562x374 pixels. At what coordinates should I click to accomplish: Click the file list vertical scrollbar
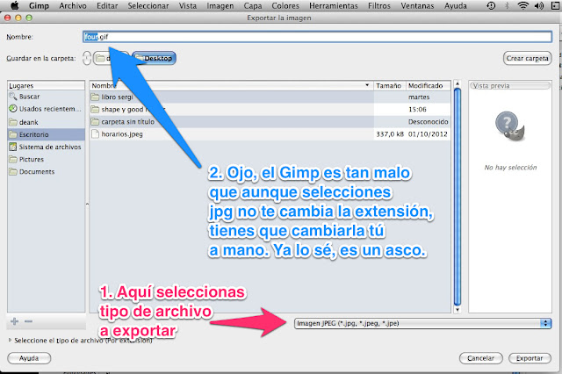457,197
